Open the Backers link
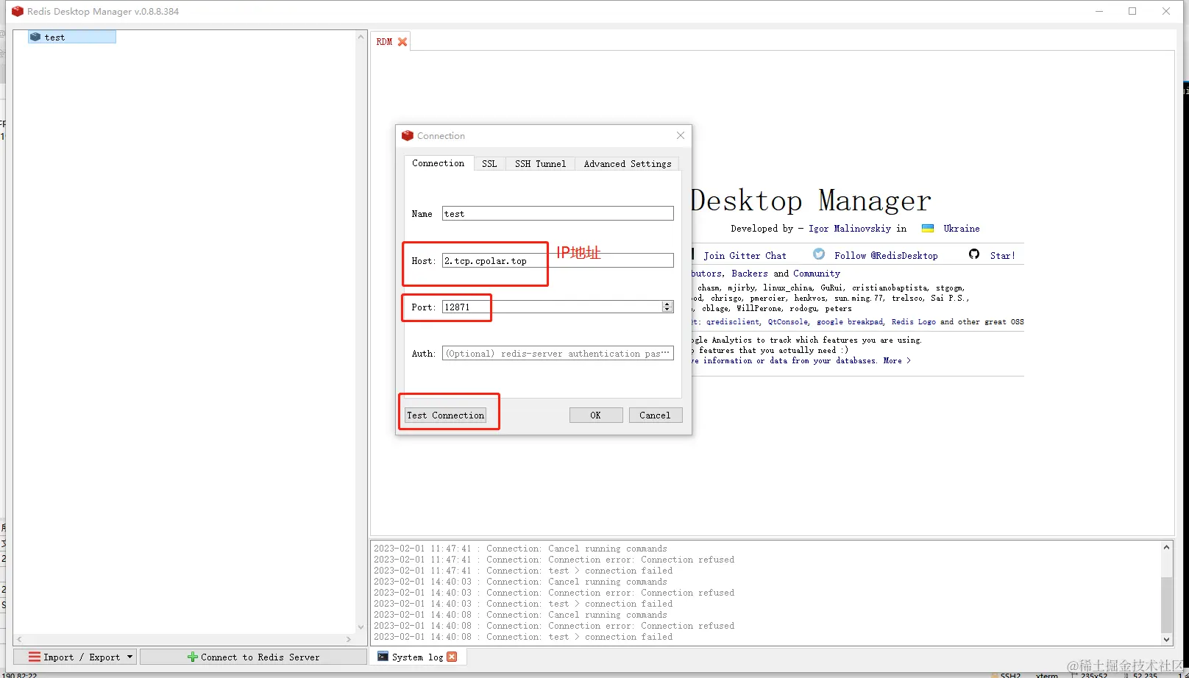This screenshot has height=678, width=1189. click(749, 273)
